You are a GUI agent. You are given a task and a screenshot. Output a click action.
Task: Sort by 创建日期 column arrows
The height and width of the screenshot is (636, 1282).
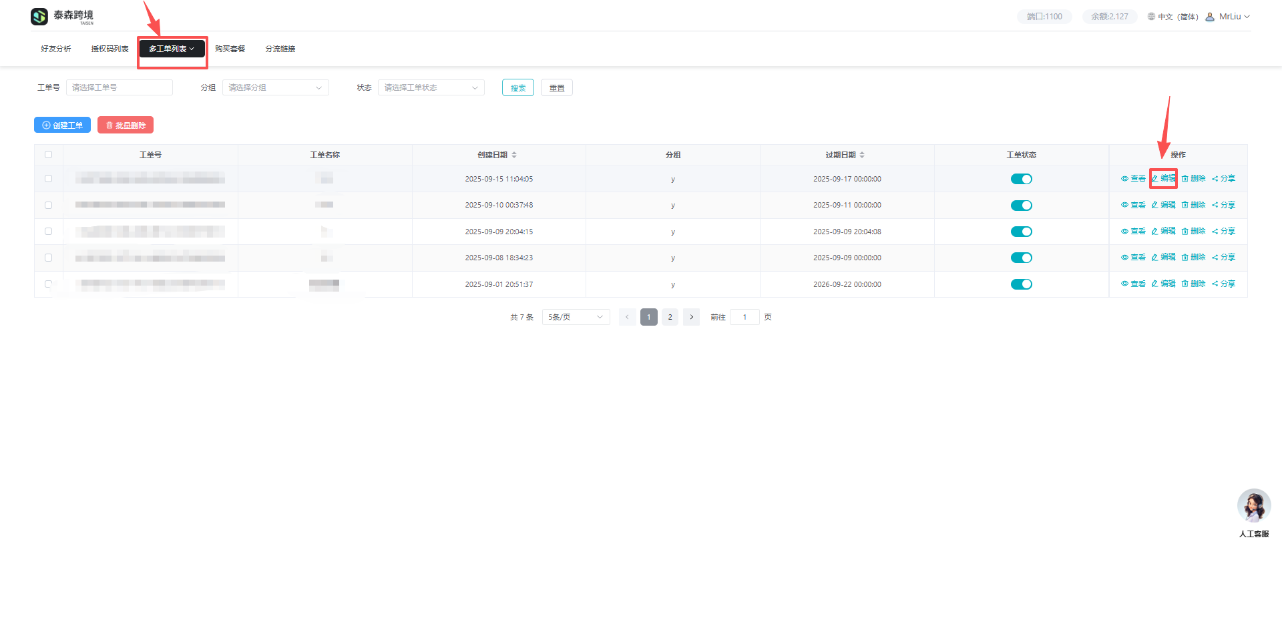click(514, 155)
